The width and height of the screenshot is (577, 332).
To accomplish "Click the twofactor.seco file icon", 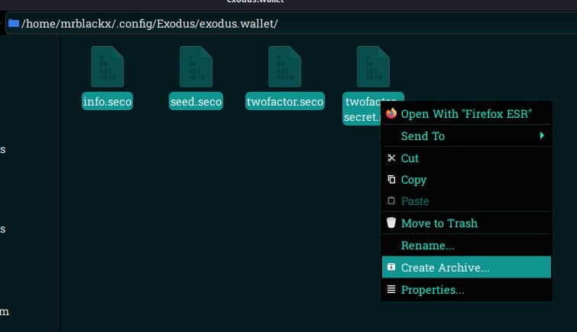I will (x=284, y=67).
